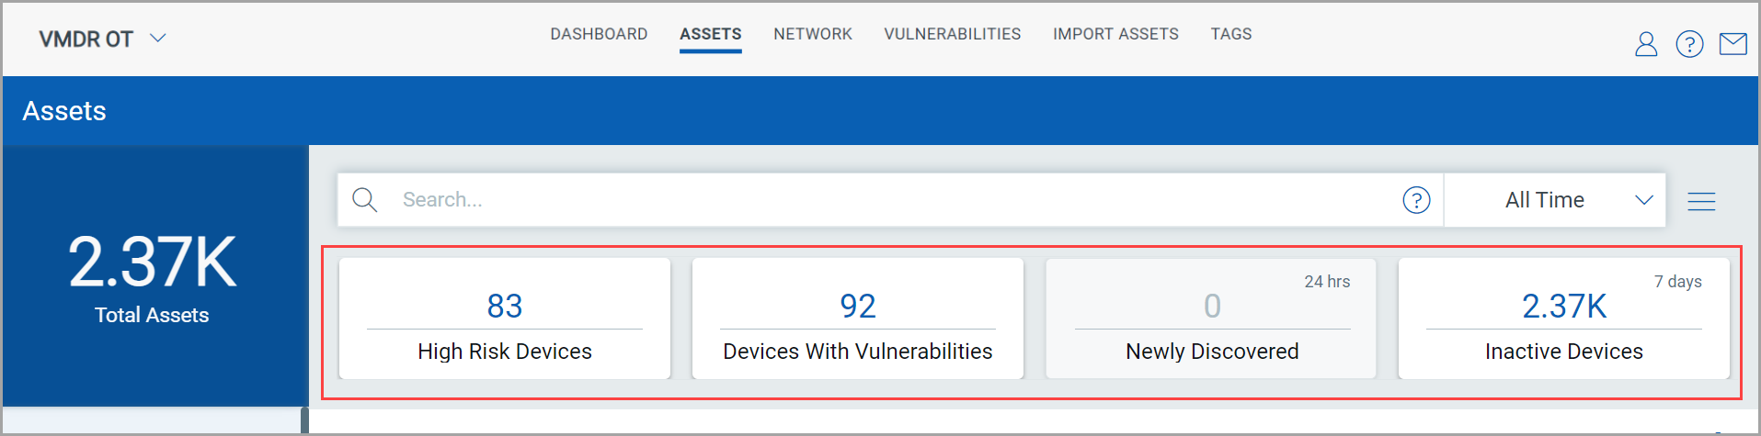Click the High Risk Devices card
Screen dimensions: 1761x436
(x=505, y=319)
